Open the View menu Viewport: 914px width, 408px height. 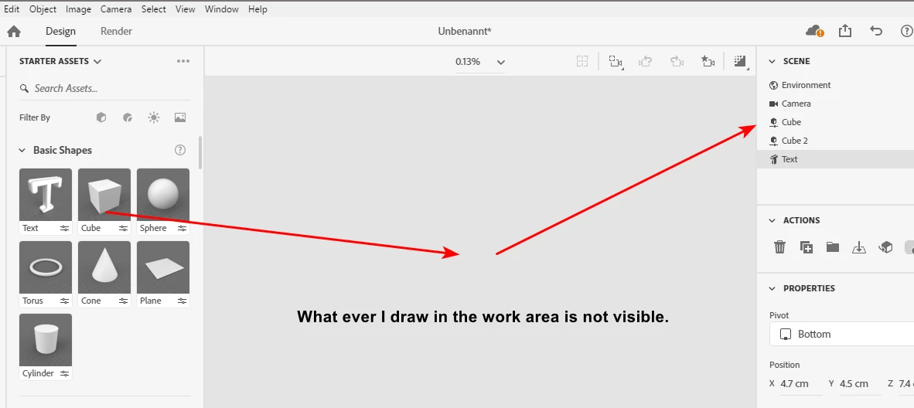(x=186, y=9)
